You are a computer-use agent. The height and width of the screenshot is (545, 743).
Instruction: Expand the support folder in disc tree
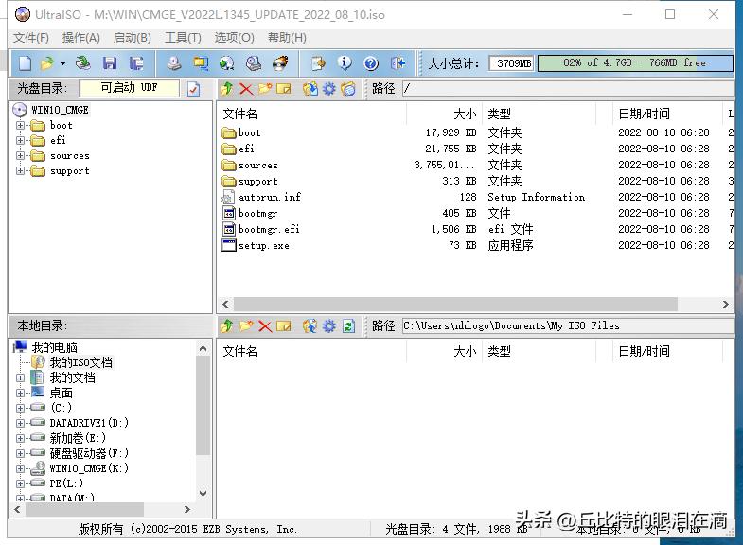(x=20, y=171)
